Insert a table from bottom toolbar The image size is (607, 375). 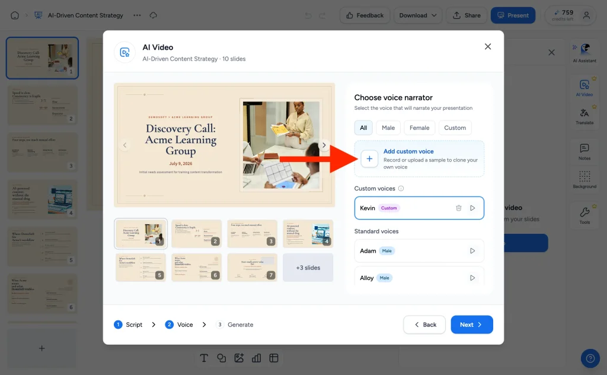[x=274, y=358]
